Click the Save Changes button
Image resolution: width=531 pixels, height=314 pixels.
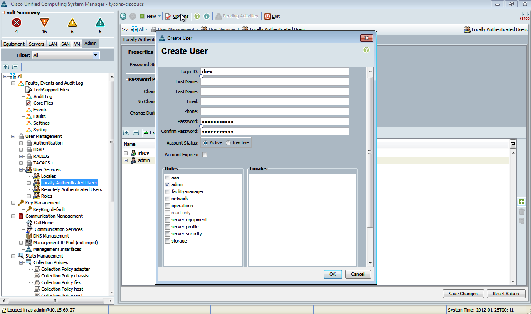pos(463,294)
